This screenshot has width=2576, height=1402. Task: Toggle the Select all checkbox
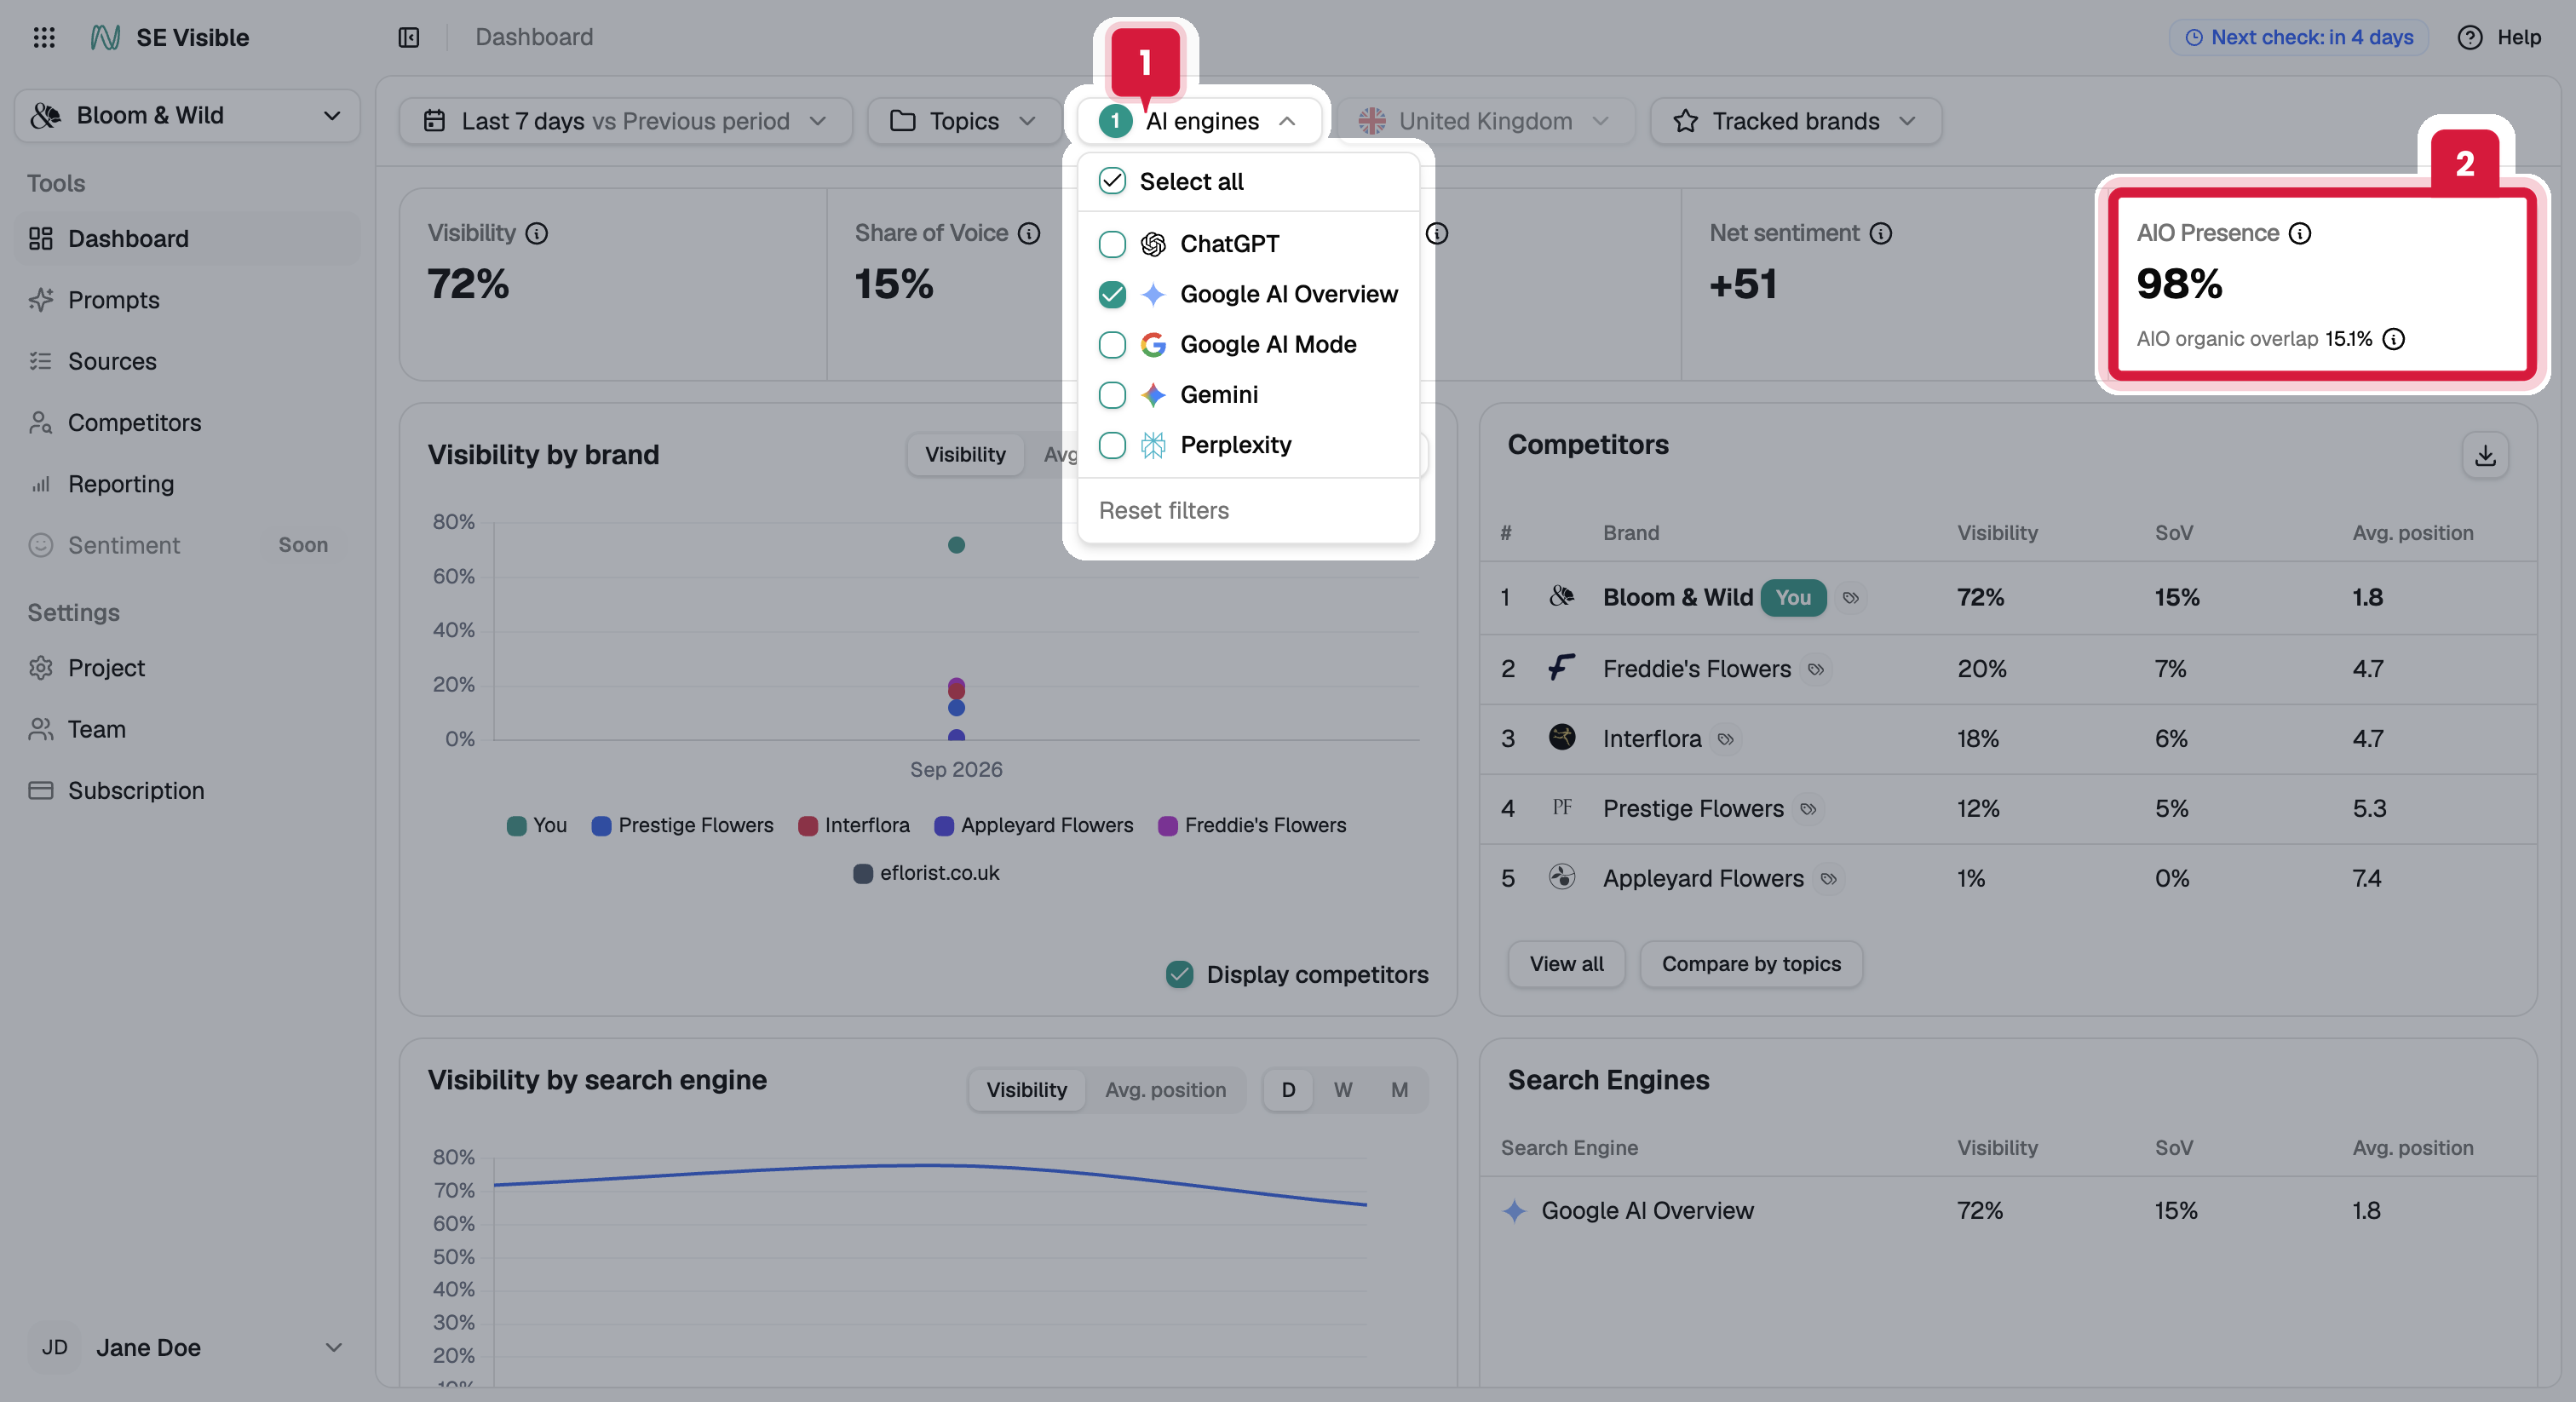(1112, 181)
